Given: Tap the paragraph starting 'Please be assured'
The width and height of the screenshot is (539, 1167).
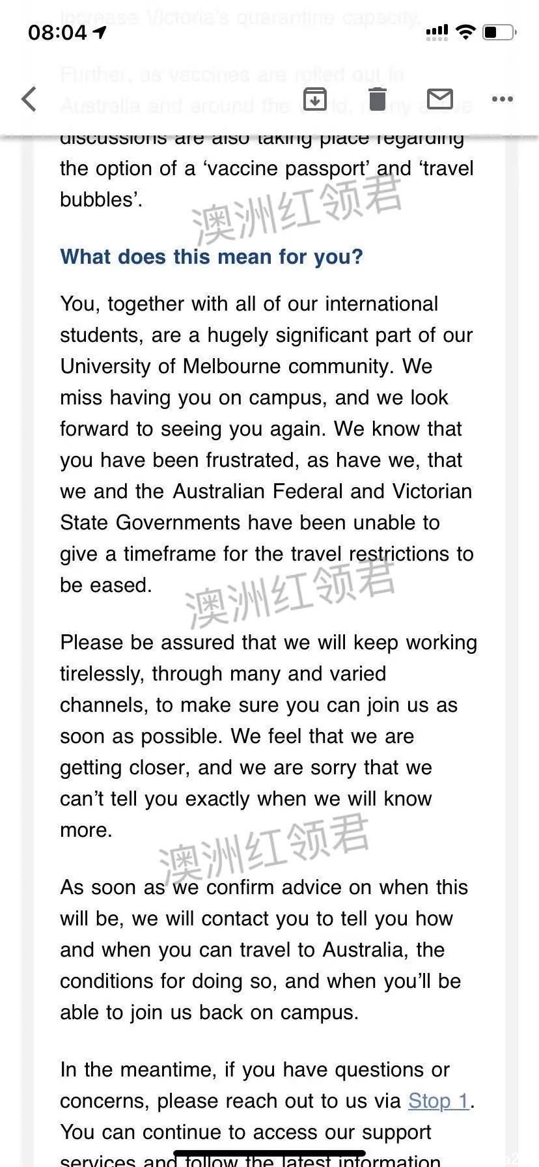Looking at the screenshot, I should click(x=268, y=736).
